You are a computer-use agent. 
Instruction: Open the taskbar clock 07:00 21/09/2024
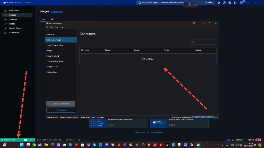[249, 145]
